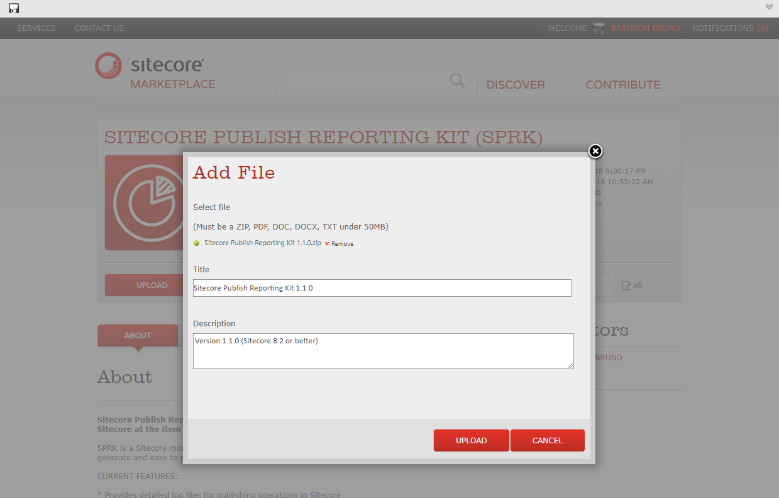Click the Description textarea resize grip
Screen dimensions: 779x498
coord(570,365)
